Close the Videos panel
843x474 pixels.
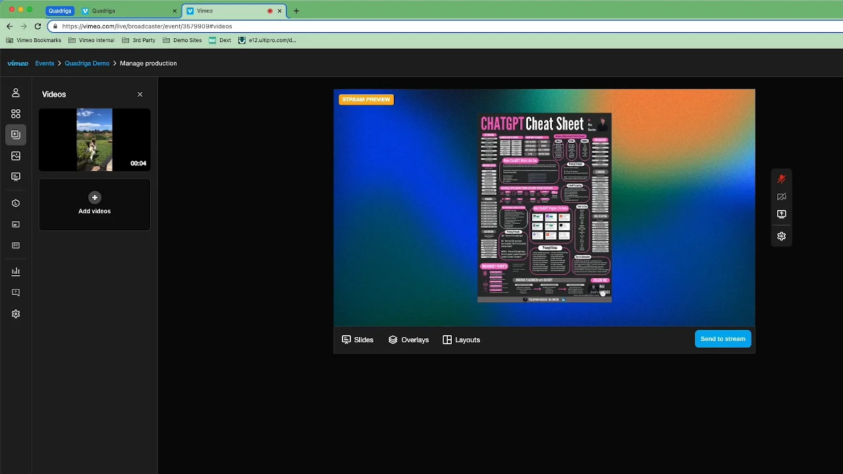coord(140,95)
